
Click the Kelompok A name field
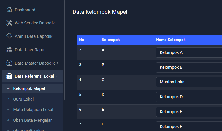(189, 53)
